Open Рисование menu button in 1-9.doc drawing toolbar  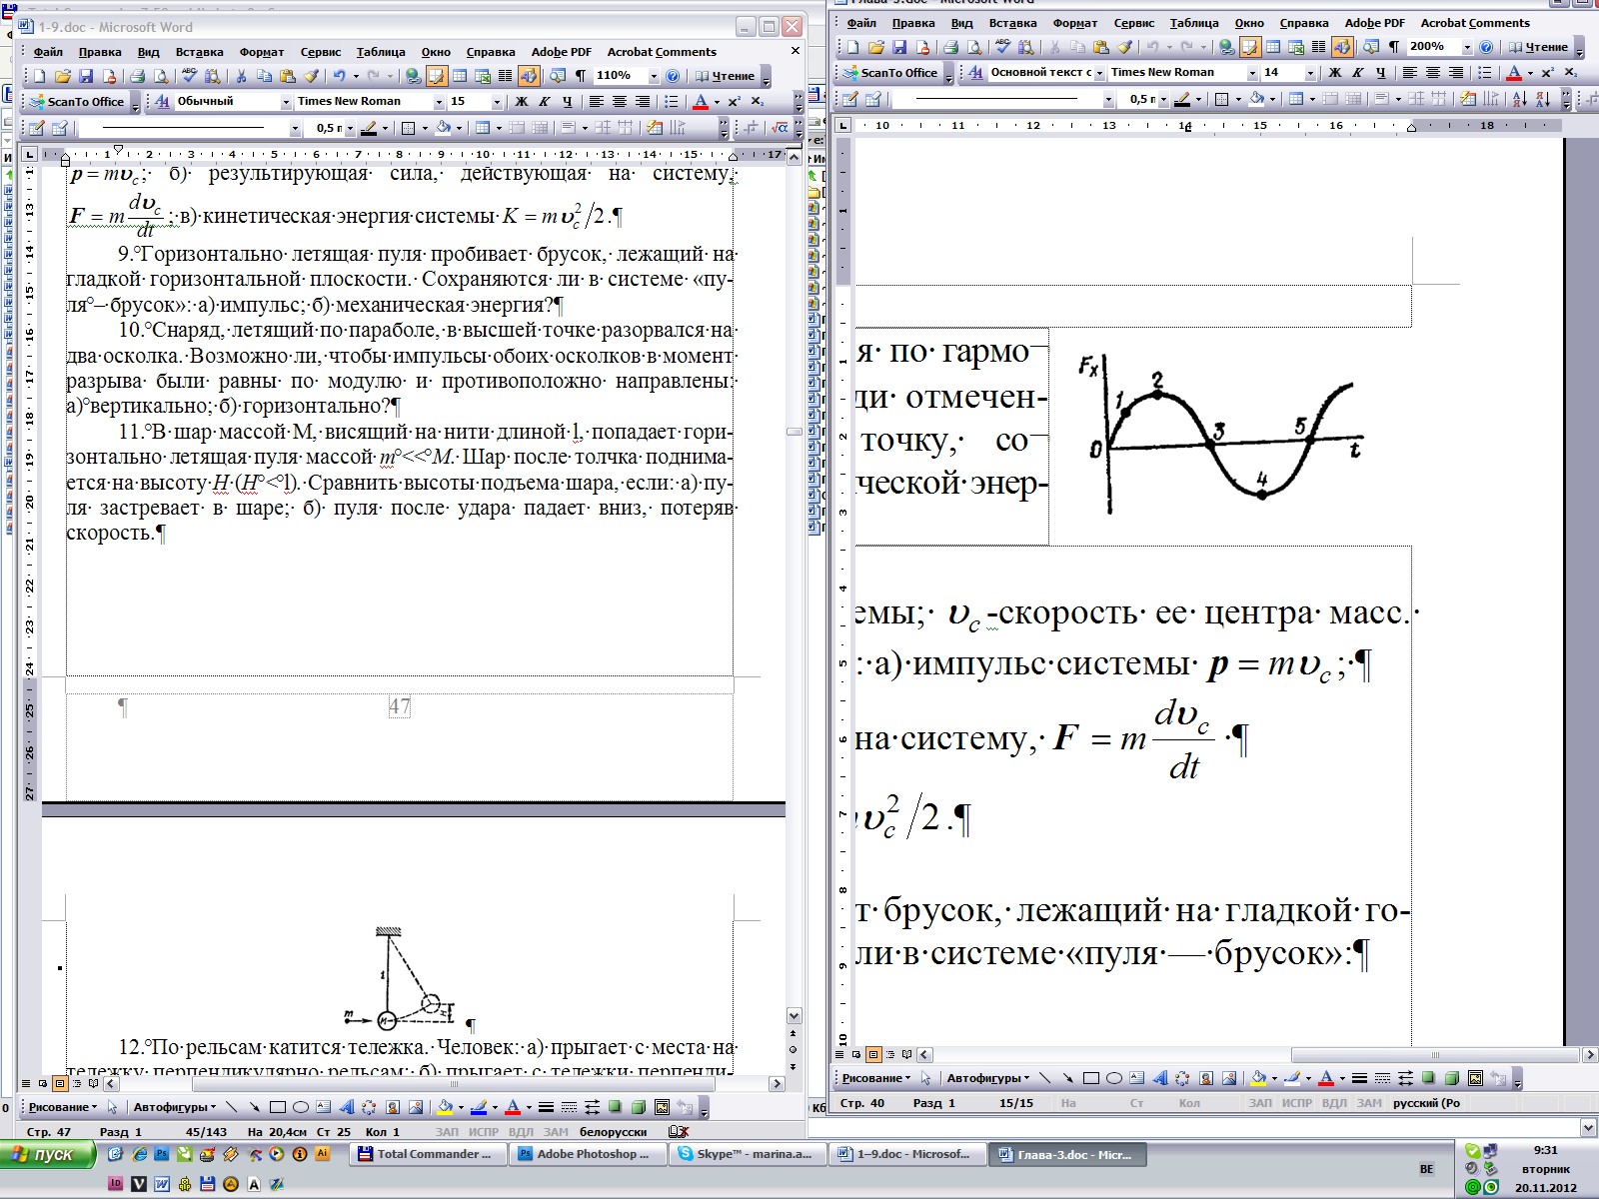tap(63, 1107)
